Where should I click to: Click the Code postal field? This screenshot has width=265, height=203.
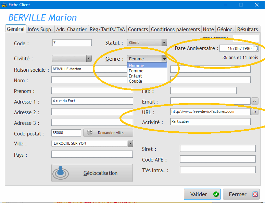pyautogui.click(x=66, y=133)
